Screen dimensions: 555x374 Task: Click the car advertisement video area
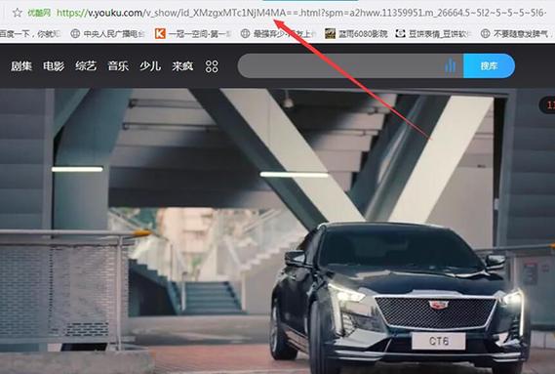point(277,231)
